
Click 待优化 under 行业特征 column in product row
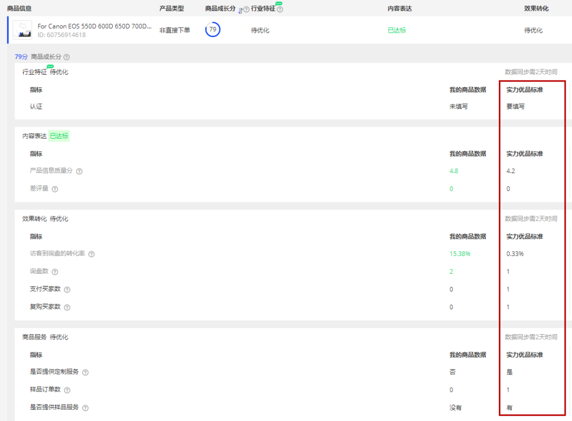260,30
